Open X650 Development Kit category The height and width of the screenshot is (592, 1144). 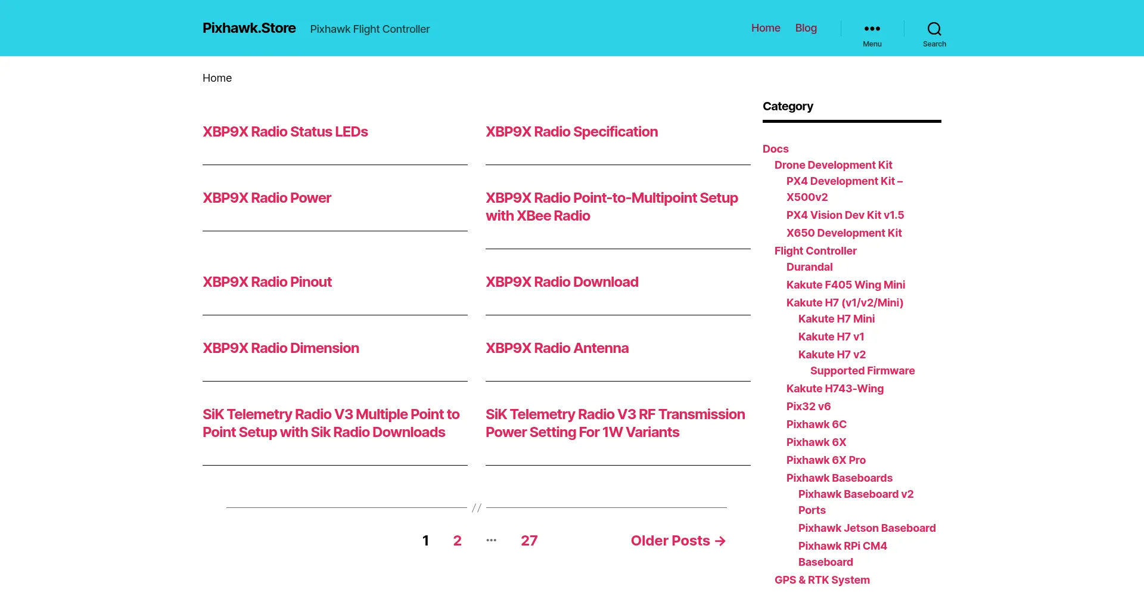(844, 233)
